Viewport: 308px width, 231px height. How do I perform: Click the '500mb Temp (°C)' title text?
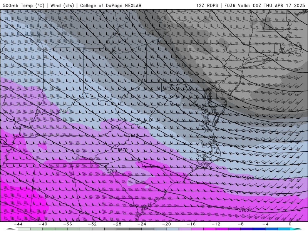click(x=23, y=5)
